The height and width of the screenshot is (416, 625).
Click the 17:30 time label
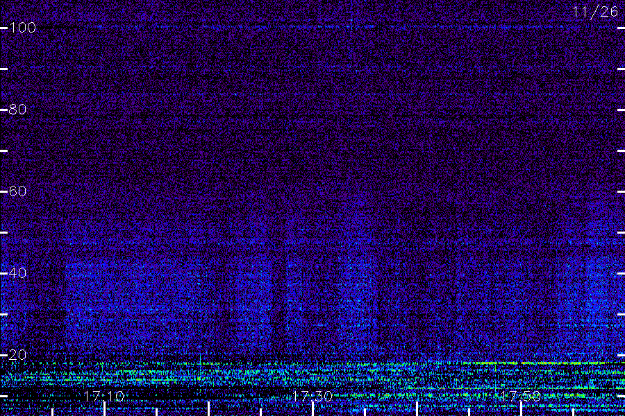coord(312,396)
